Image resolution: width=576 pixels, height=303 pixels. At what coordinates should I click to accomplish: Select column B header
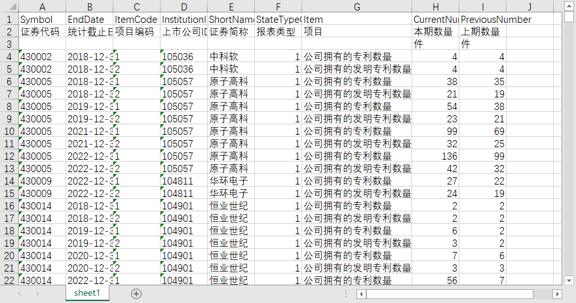click(x=90, y=7)
